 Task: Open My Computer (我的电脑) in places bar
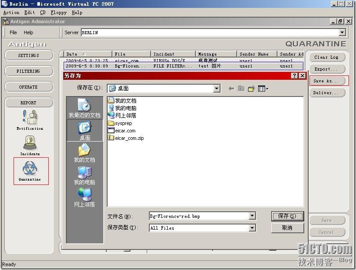[x=84, y=175]
